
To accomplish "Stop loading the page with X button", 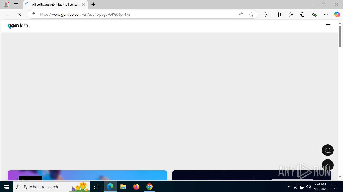I will (19, 14).
